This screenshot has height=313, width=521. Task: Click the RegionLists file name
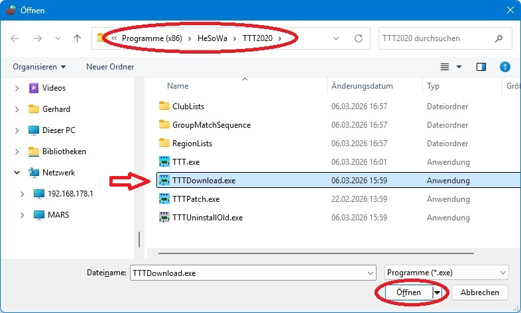(192, 144)
